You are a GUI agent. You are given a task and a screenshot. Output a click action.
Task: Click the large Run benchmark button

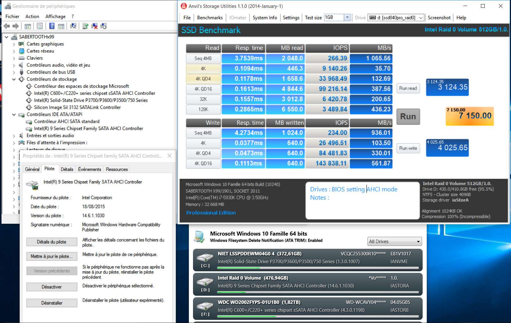point(408,117)
